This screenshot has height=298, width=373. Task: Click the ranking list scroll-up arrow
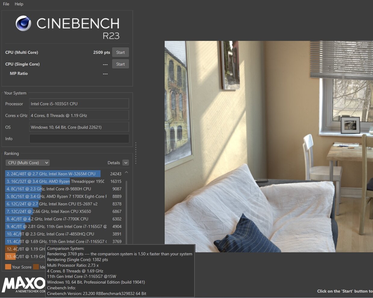pyautogui.click(x=126, y=172)
